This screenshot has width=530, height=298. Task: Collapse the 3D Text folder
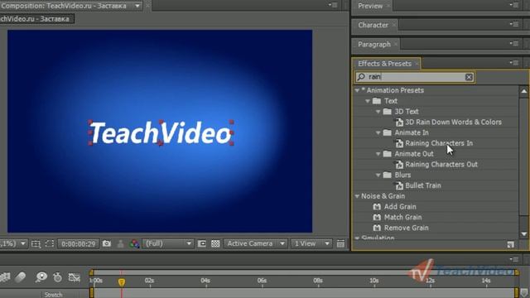click(378, 112)
